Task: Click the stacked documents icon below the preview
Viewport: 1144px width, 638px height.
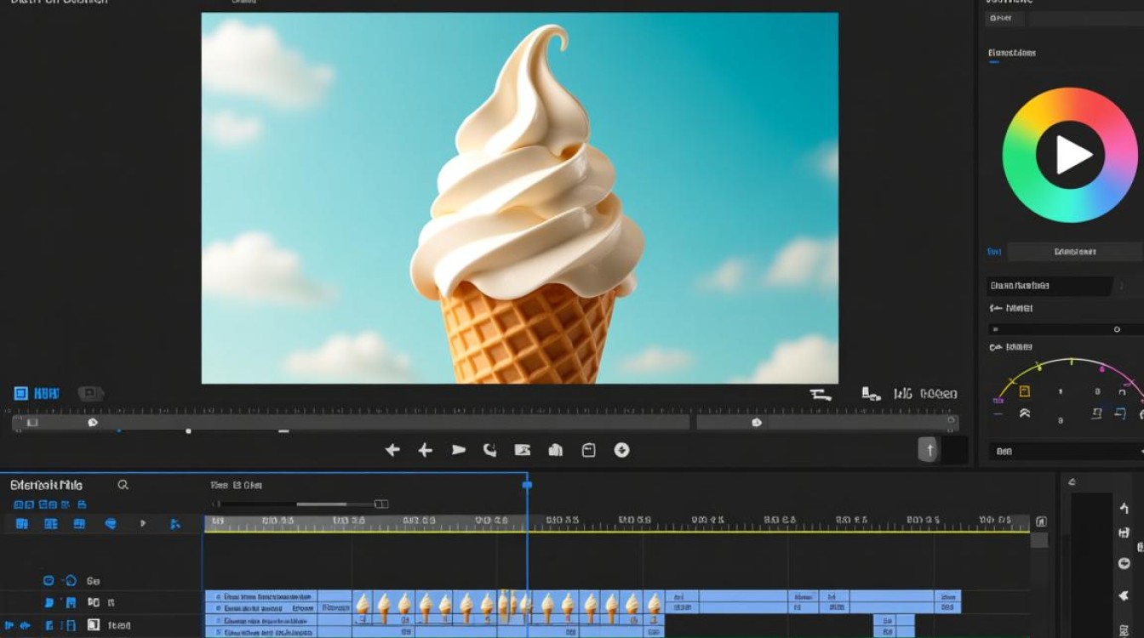Action: (556, 450)
